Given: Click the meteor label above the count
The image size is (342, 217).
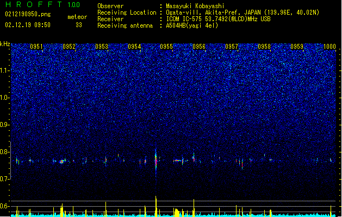Looking at the screenshot, I should point(77,17).
